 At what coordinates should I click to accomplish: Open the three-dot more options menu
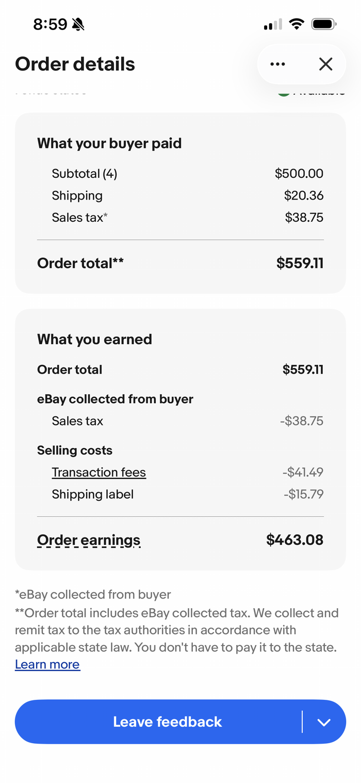pos(277,64)
